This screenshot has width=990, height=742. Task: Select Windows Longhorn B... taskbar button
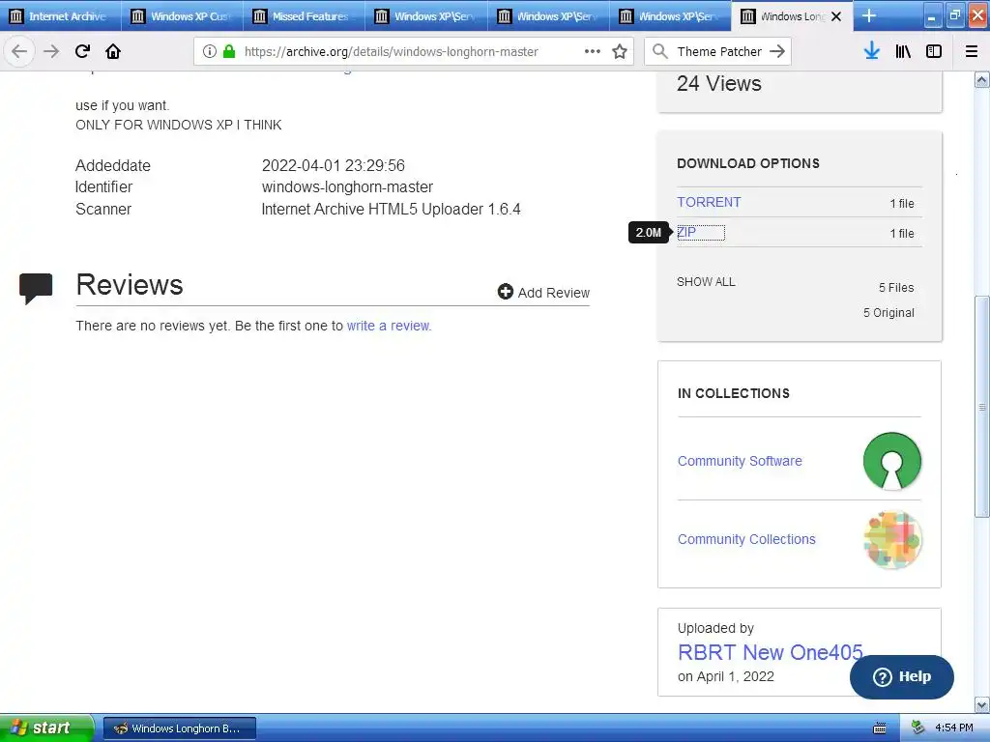(179, 728)
